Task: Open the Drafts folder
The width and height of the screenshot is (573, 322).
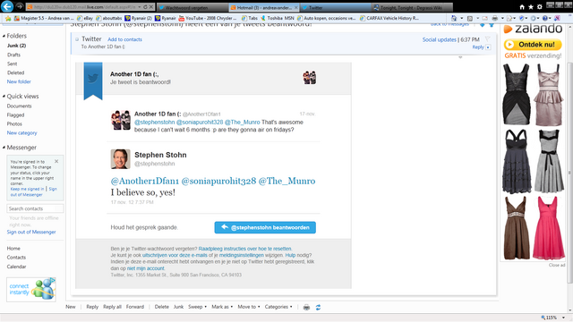Action: click(14, 55)
